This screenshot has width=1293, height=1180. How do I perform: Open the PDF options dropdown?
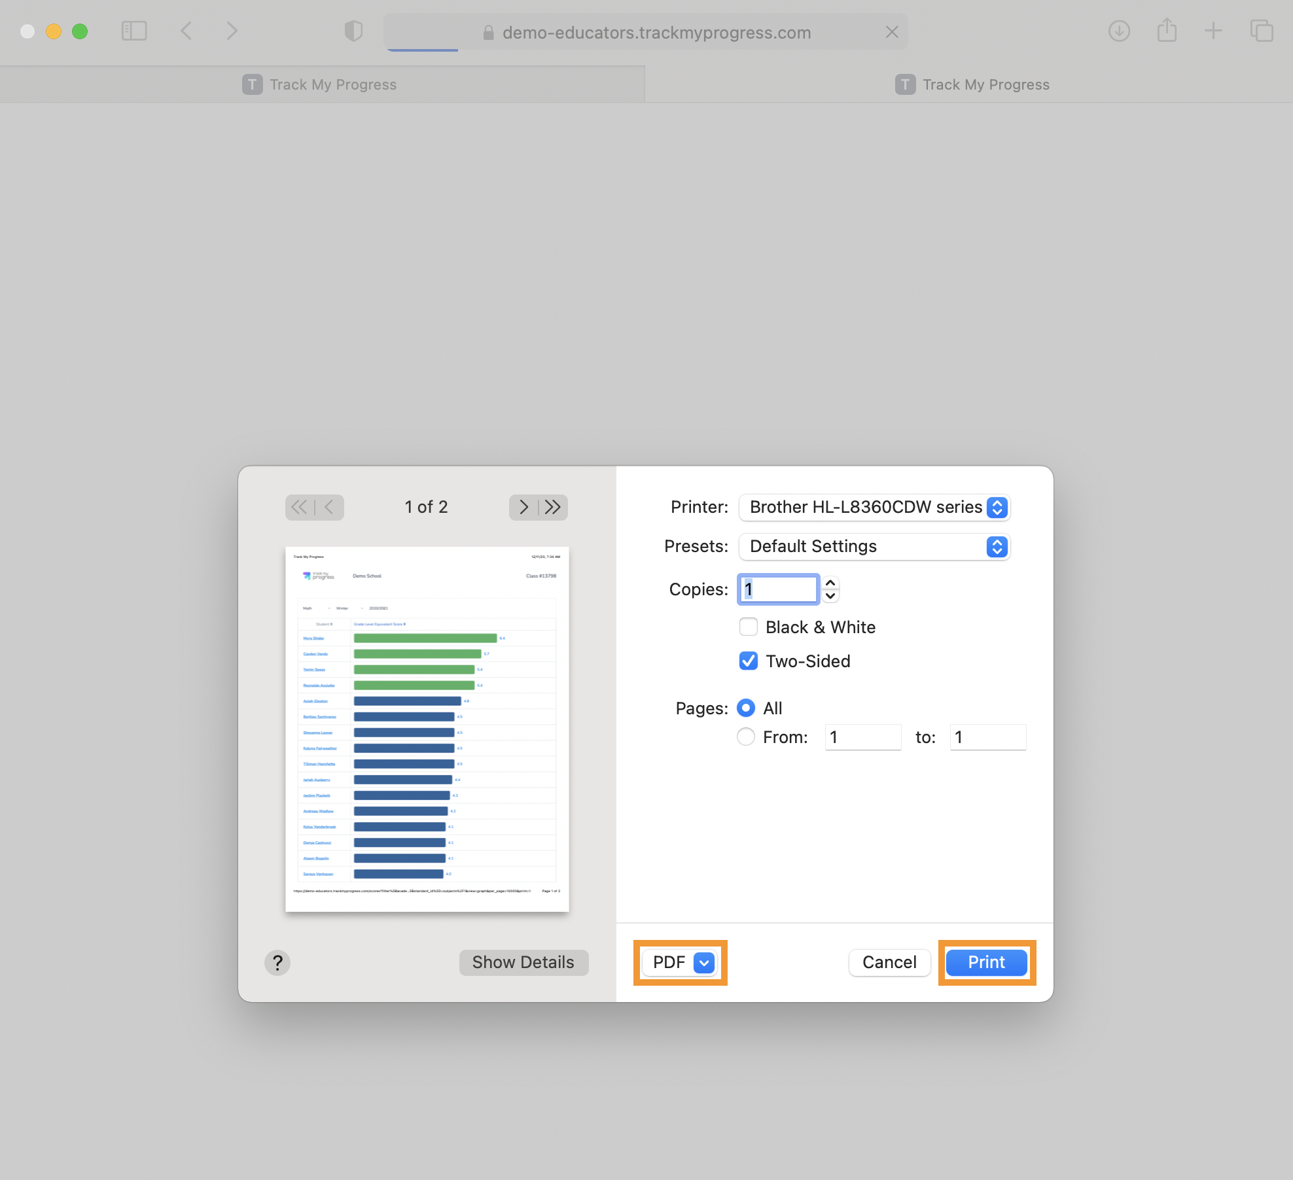pos(703,962)
